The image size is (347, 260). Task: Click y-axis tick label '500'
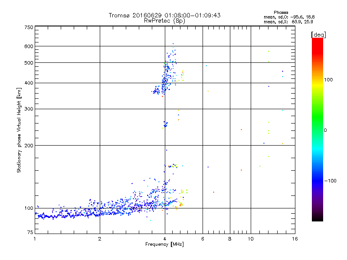click(x=29, y=63)
